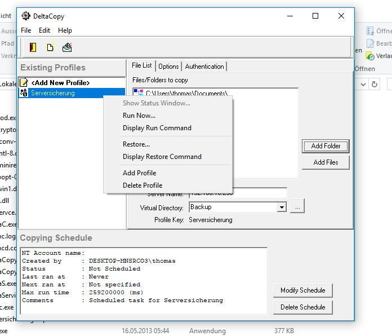Click the Öffnen icon in Explorer ribbon
The width and height of the screenshot is (392, 336).
pyautogui.click(x=370, y=31)
